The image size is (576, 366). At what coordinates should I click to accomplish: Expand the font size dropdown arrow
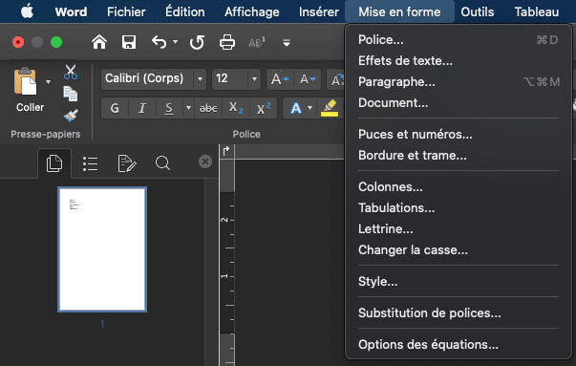coord(254,79)
